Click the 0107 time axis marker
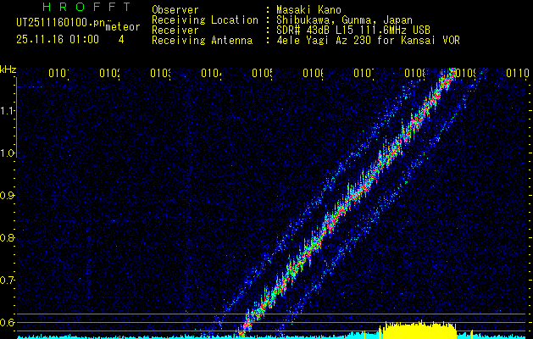The width and height of the screenshot is (533, 339). [364, 73]
